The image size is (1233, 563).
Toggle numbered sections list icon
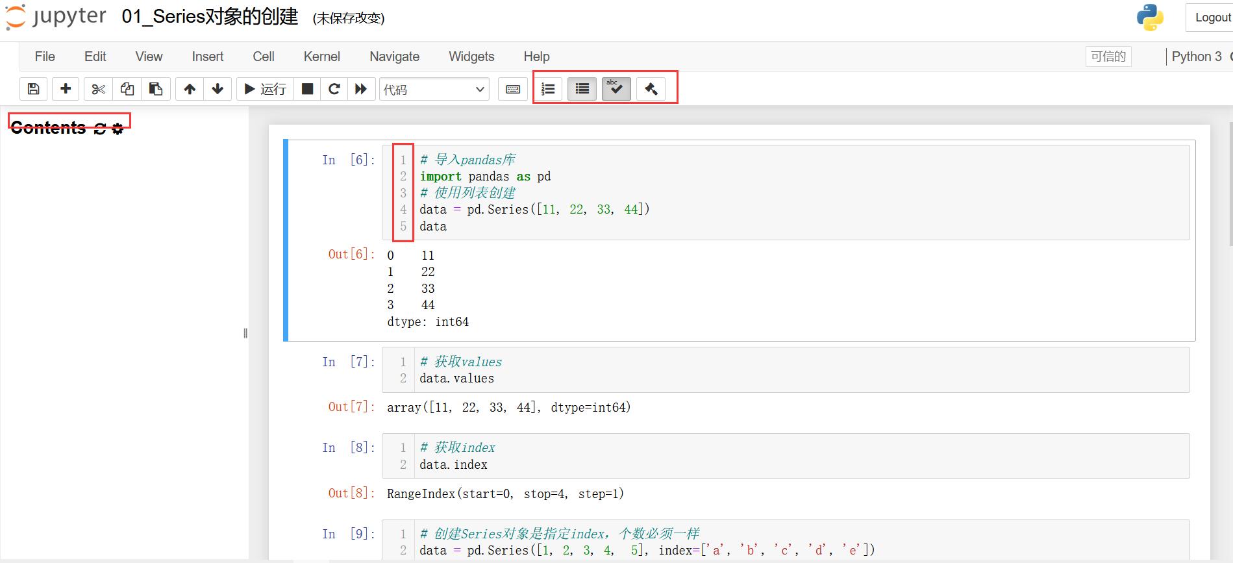click(x=548, y=89)
